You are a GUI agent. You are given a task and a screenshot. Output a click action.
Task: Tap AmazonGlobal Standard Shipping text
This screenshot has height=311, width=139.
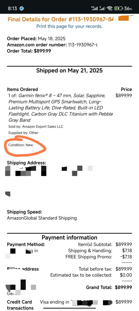(x=42, y=218)
